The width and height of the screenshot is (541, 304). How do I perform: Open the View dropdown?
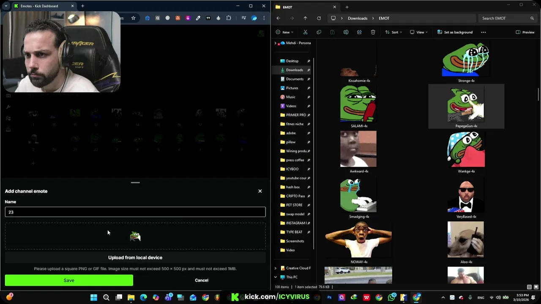419,32
